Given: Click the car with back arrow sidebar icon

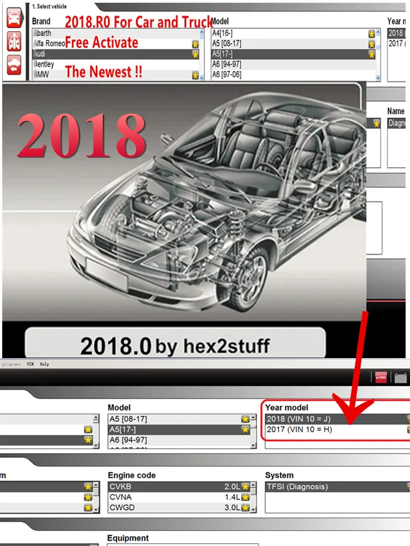Looking at the screenshot, I should coord(14,64).
